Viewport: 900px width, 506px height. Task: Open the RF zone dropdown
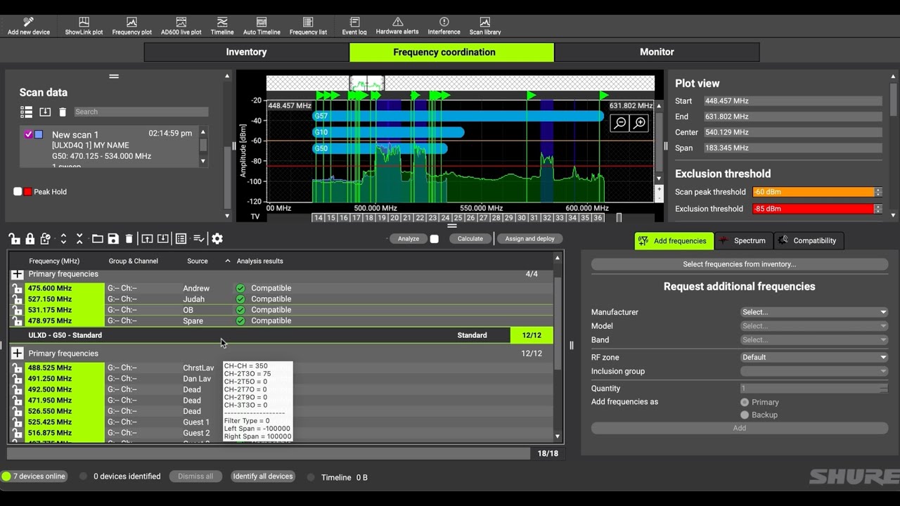pos(814,357)
